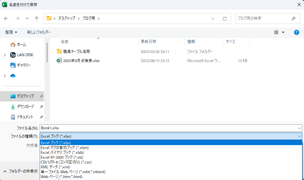The image size is (304, 180).
Task: Choose Web ページ (*.htm;*.html)
Action: tap(171, 177)
